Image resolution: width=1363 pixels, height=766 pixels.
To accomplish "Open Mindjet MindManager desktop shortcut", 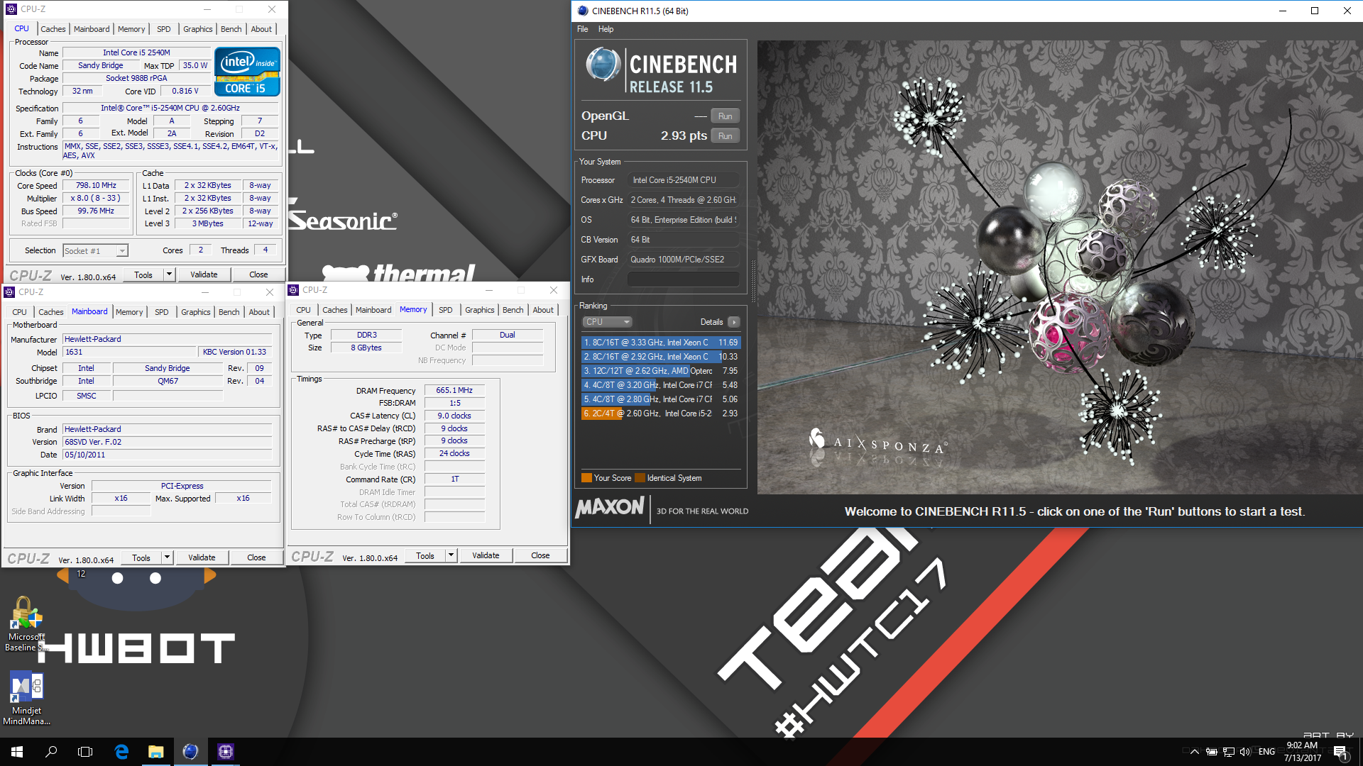I will [26, 699].
